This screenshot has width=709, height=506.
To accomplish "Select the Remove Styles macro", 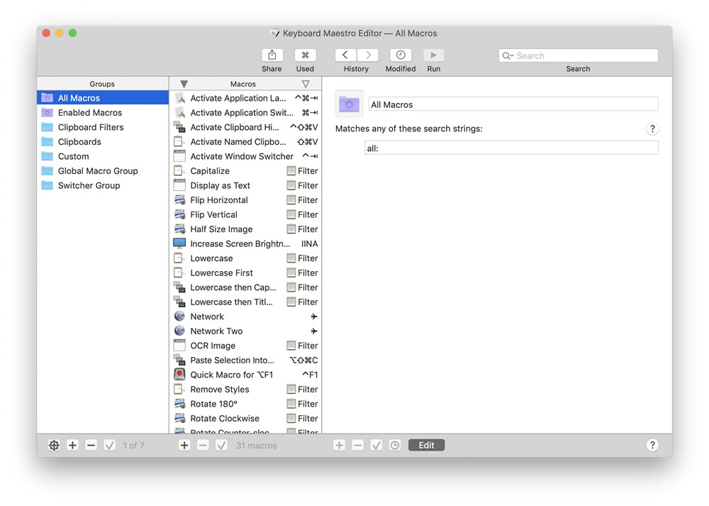I will (x=245, y=389).
